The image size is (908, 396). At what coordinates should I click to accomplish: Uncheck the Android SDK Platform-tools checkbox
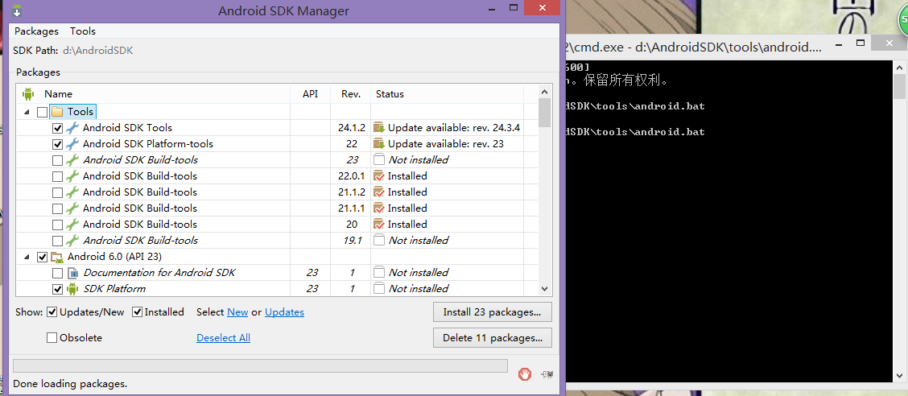coord(57,143)
